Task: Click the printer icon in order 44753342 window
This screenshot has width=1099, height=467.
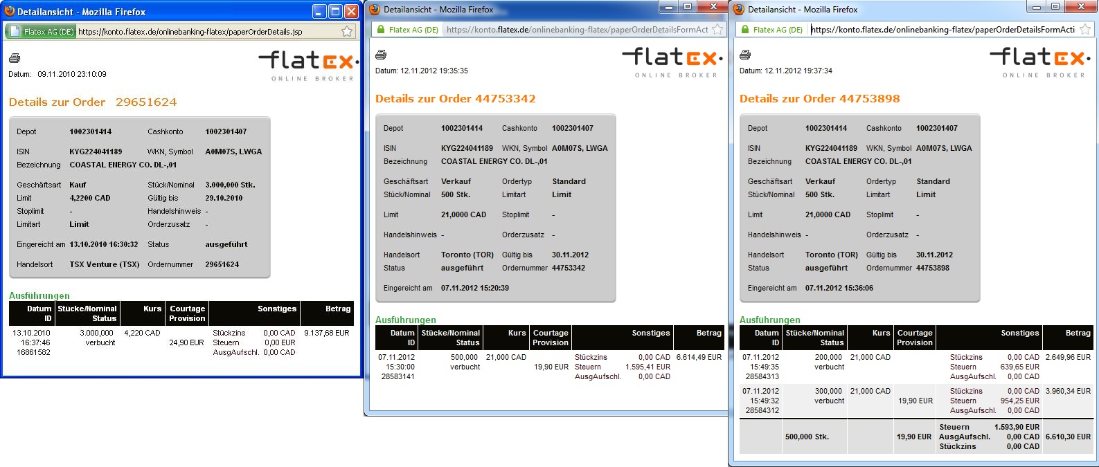Action: pos(380,55)
